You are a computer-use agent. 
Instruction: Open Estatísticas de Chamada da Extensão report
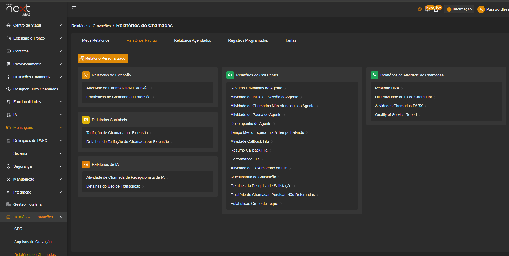click(119, 97)
